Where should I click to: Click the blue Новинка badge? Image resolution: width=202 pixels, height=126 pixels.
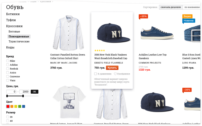(189, 21)
